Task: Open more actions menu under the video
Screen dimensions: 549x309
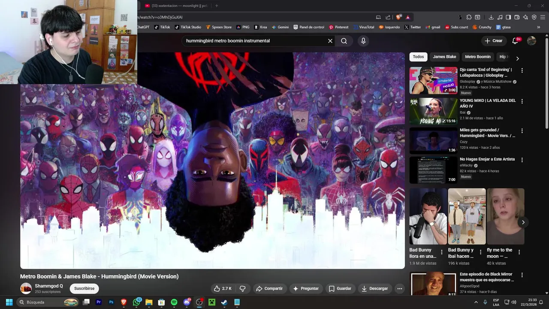Action: coord(400,288)
